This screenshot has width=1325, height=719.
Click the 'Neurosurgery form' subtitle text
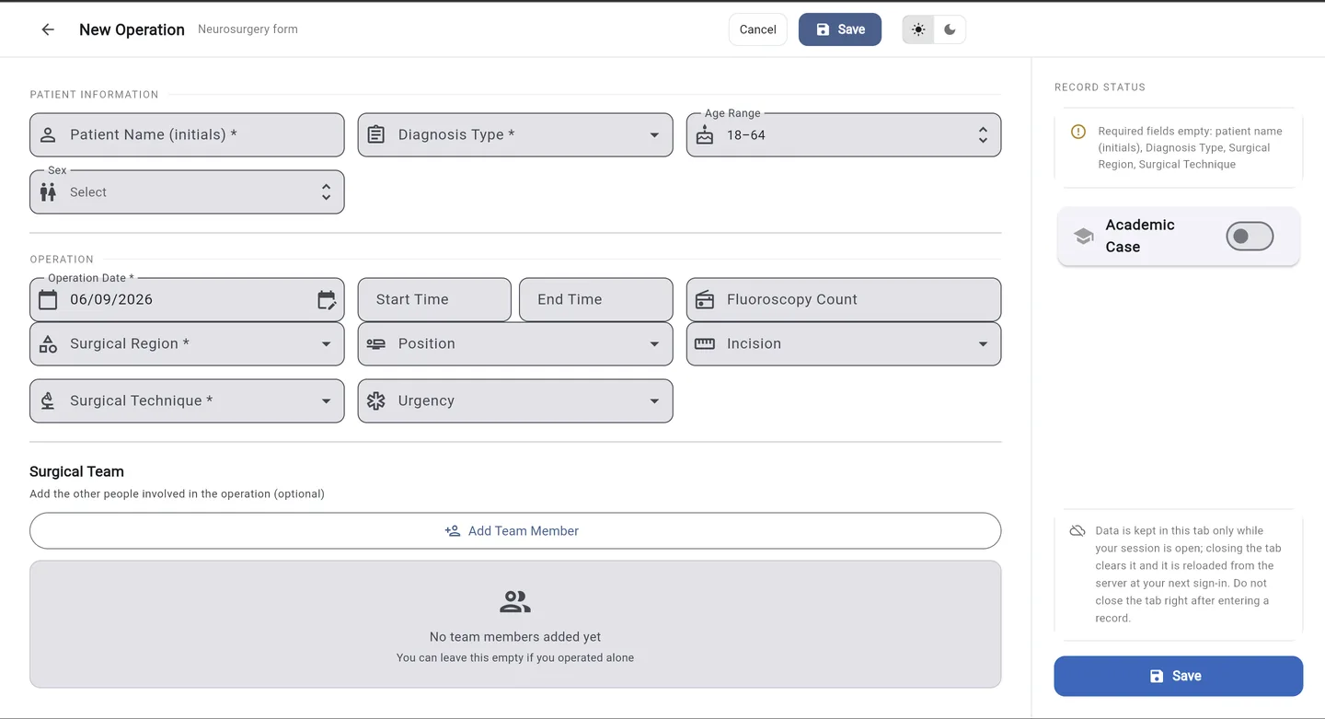click(x=248, y=29)
